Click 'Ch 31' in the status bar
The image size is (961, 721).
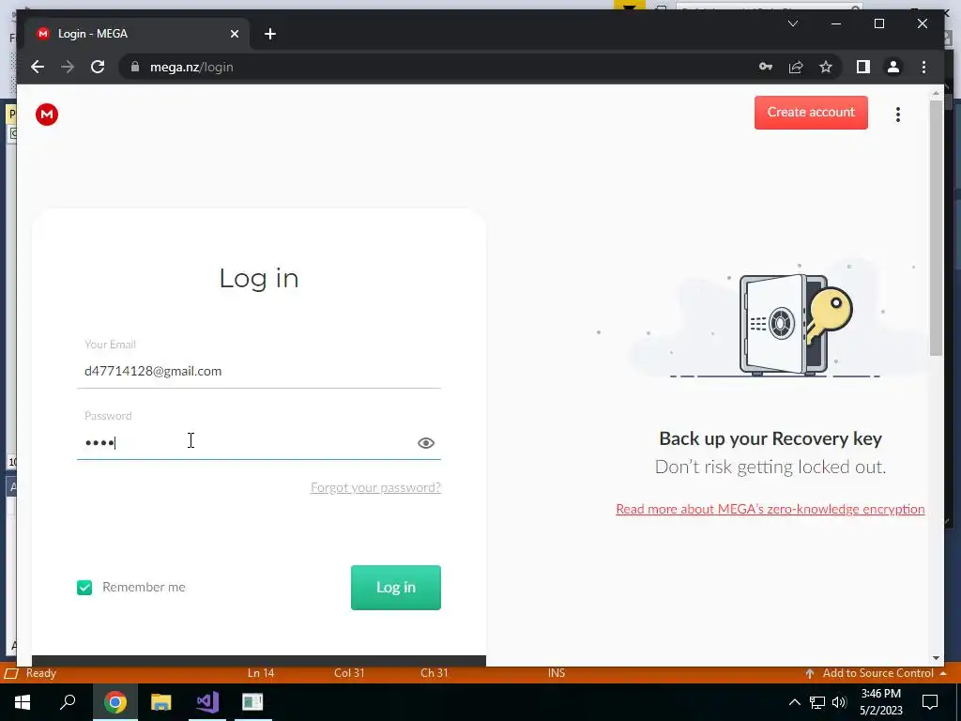434,673
